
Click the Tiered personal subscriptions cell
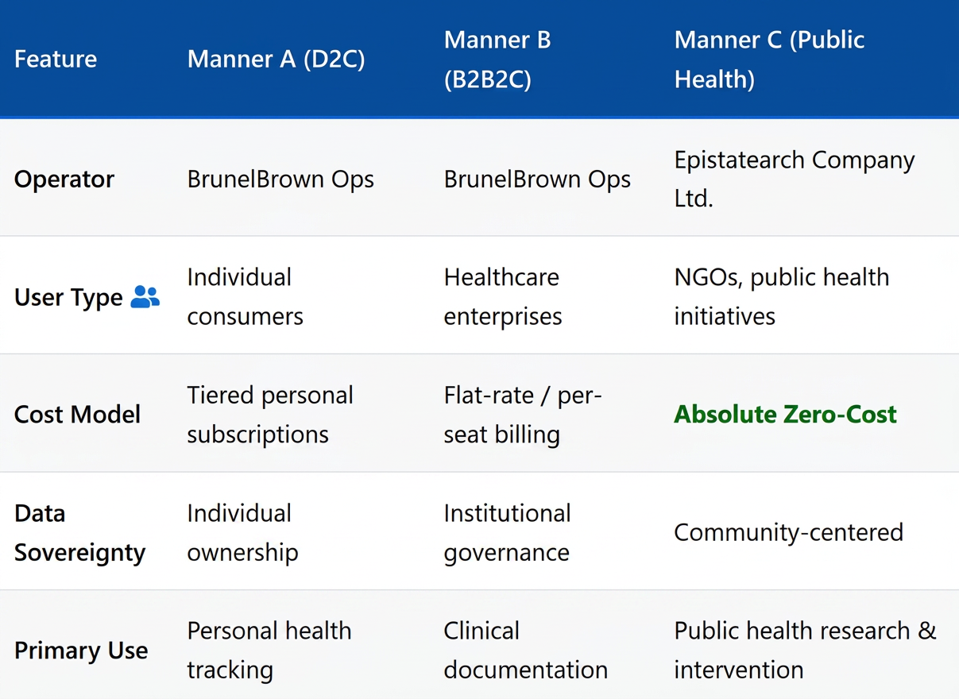click(270, 415)
